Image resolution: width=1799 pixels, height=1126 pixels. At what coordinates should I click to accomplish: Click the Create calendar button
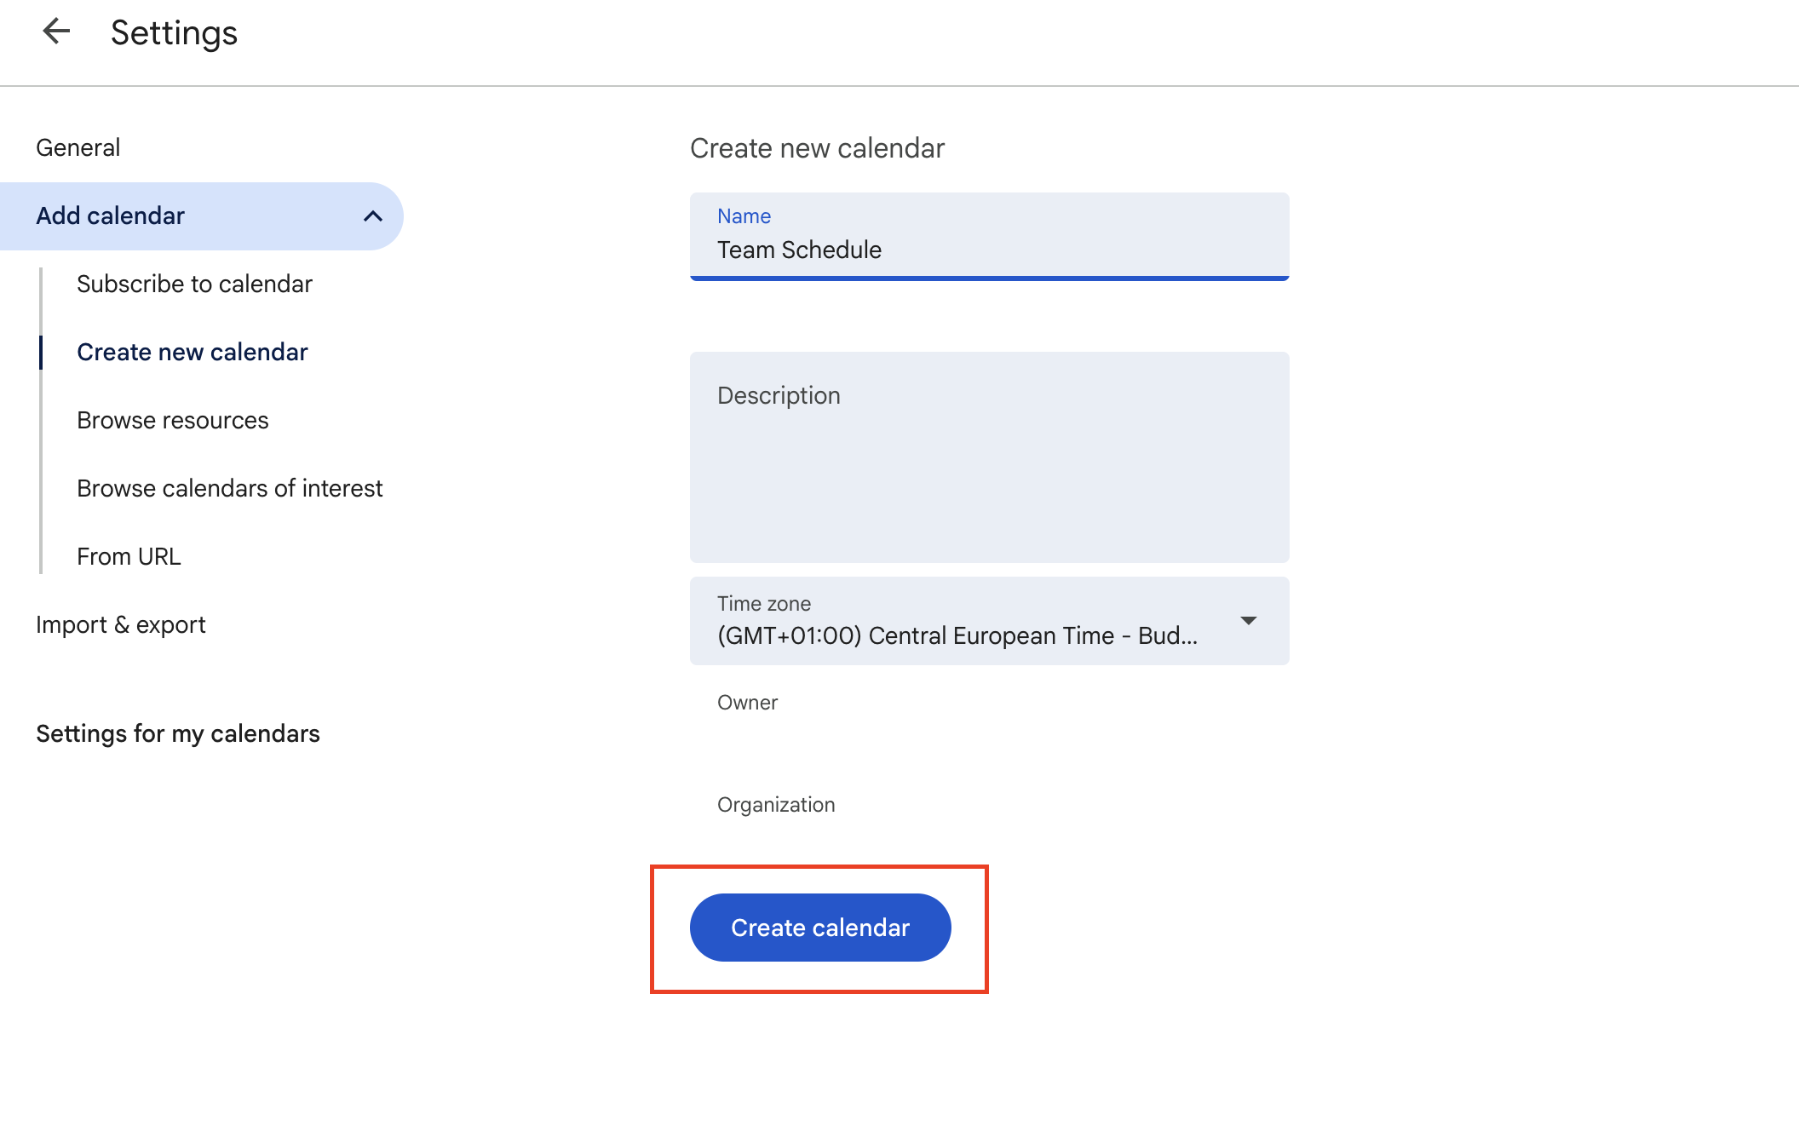tap(819, 928)
